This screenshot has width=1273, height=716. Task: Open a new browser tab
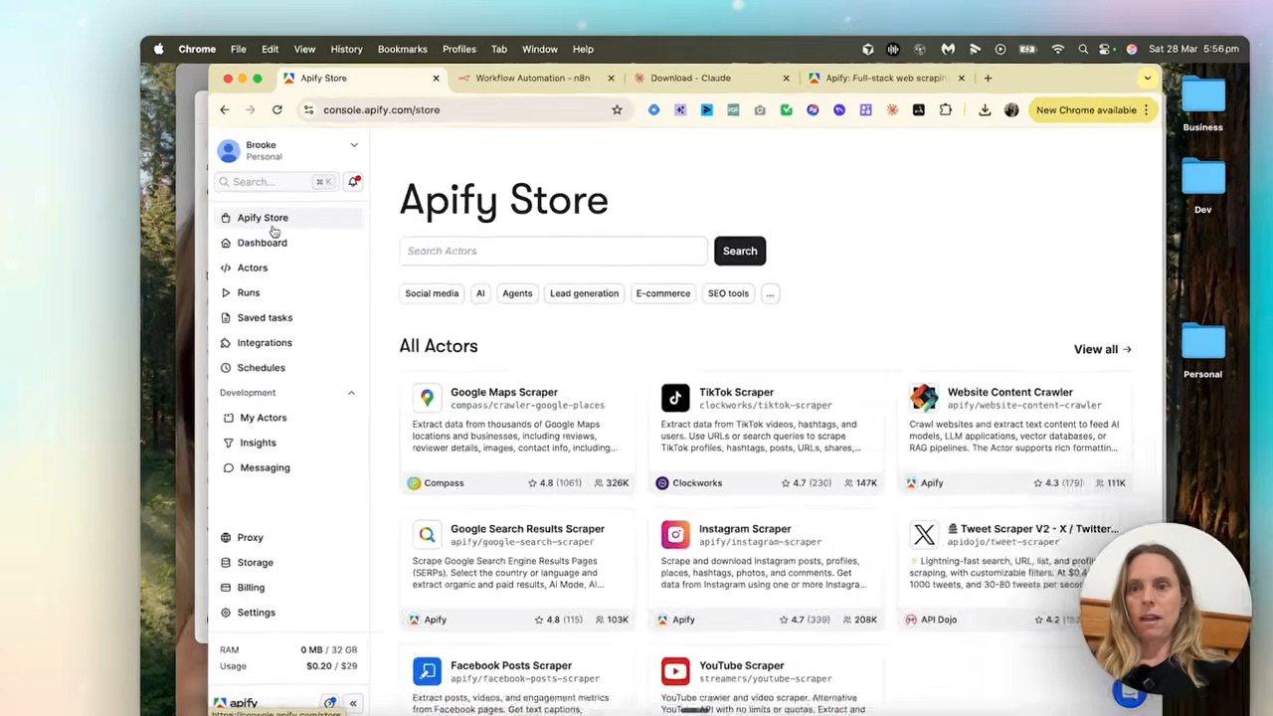pos(988,78)
